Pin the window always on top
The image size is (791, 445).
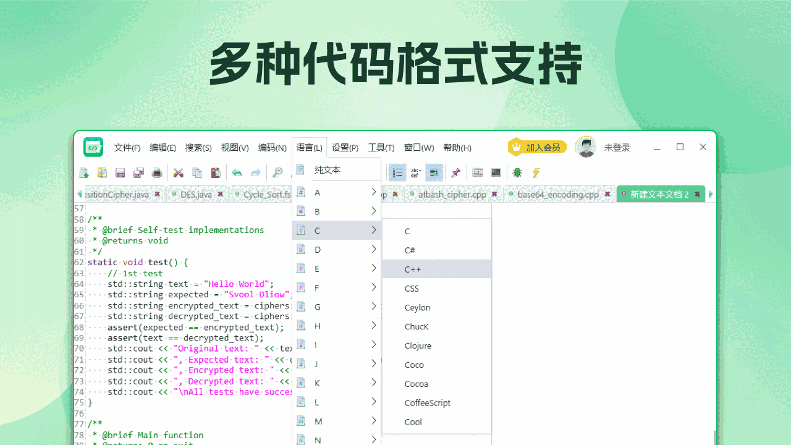coord(455,172)
